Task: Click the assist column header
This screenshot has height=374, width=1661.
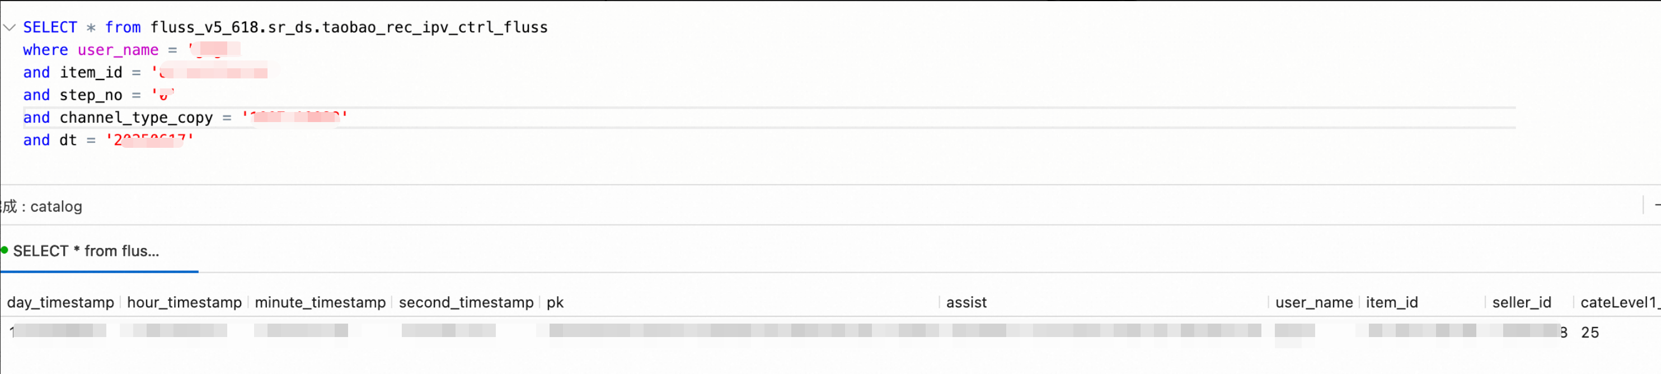Action: click(x=966, y=302)
